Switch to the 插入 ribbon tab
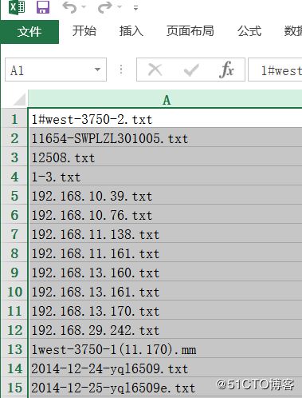Image resolution: width=302 pixels, height=398 pixels. (131, 31)
